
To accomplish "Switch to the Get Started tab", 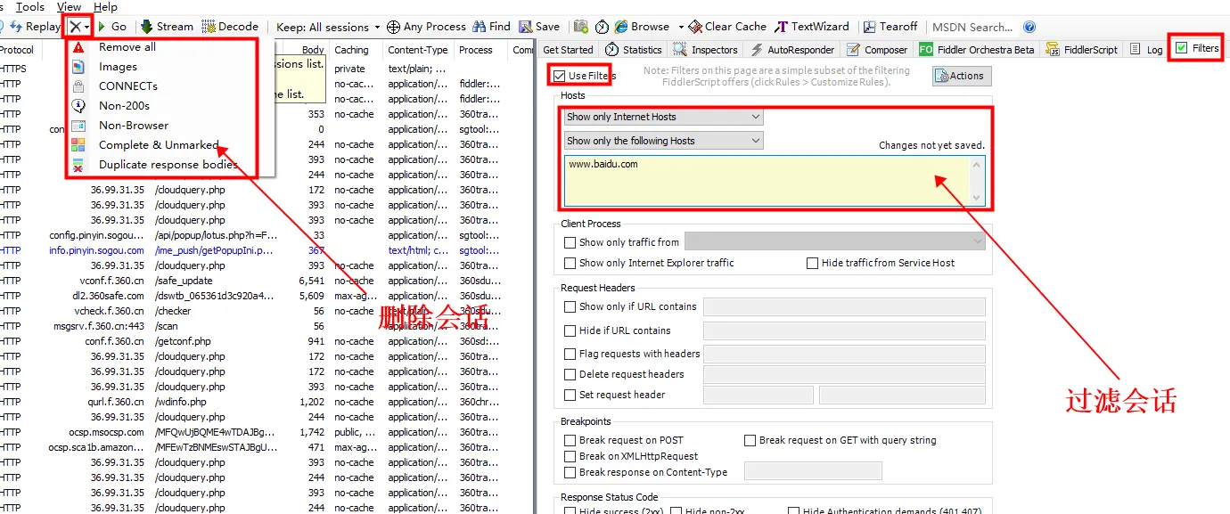I will click(x=568, y=50).
